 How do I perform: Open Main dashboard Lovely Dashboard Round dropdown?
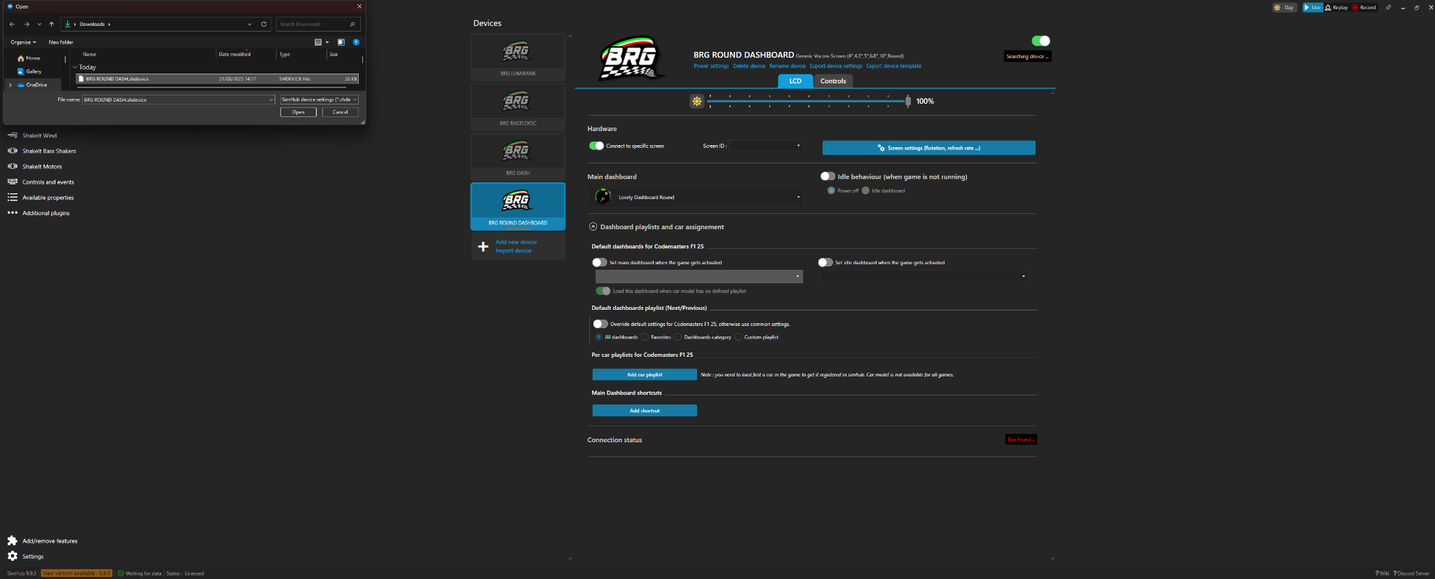pyautogui.click(x=696, y=197)
